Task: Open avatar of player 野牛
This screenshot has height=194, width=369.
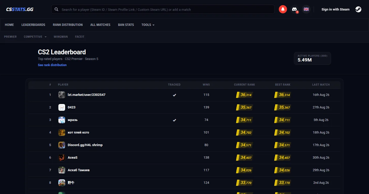Action: [62, 183]
